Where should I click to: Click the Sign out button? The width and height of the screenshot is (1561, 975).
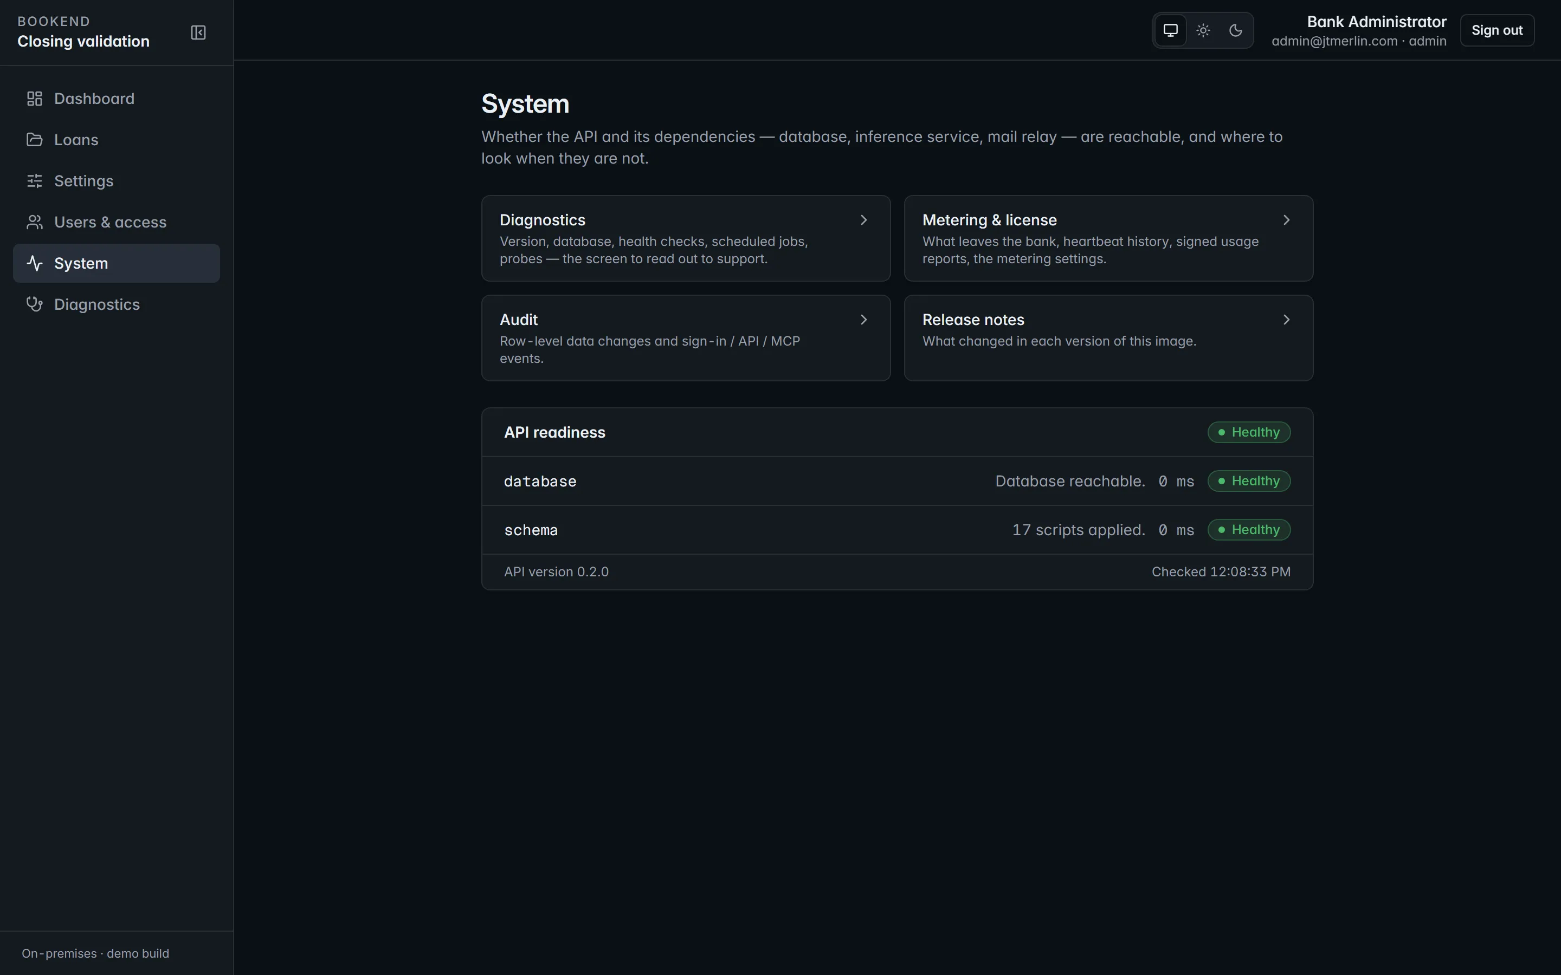coord(1497,30)
